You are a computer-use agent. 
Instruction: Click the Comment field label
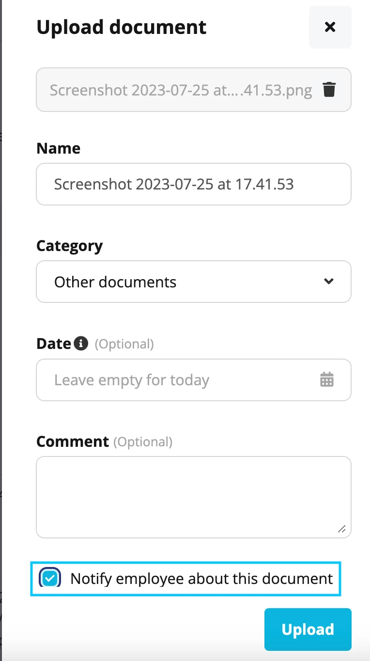[73, 441]
